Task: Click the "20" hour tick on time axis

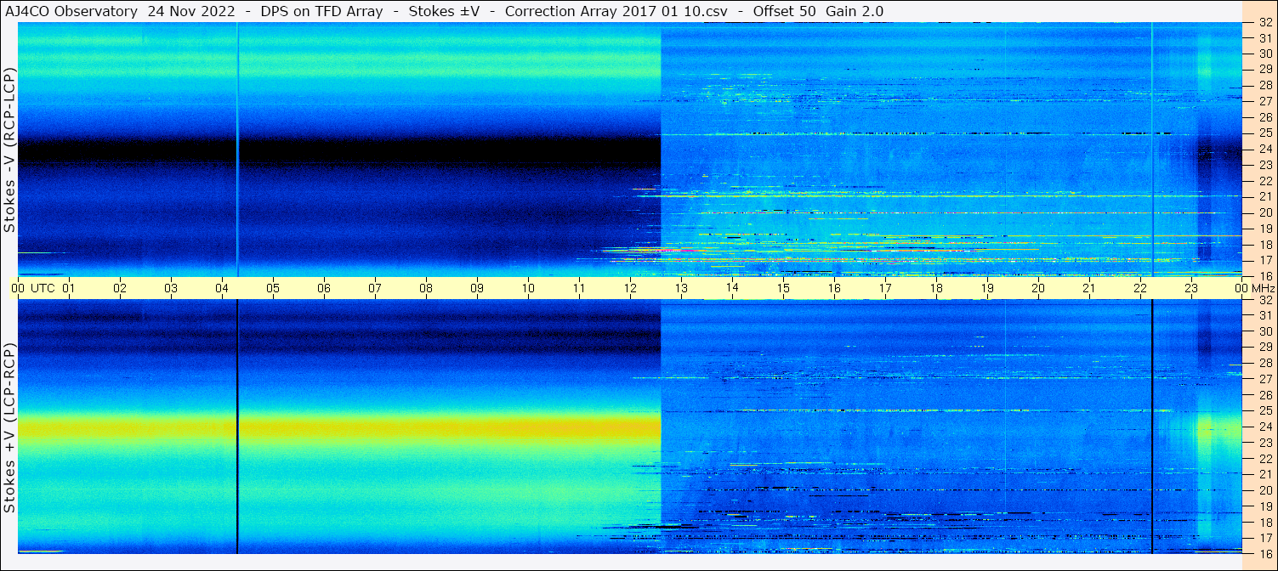Action: pos(1038,288)
